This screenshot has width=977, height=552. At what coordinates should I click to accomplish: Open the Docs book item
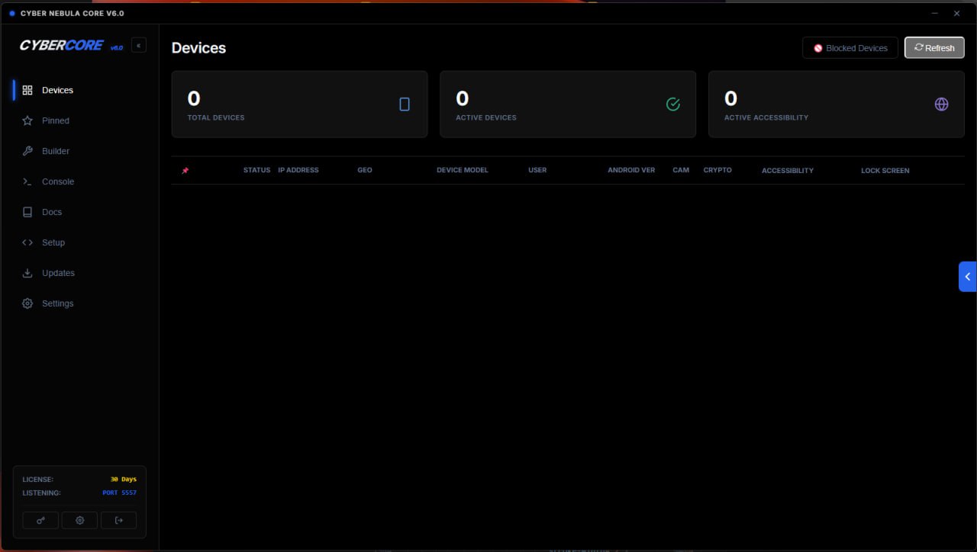[x=79, y=212]
